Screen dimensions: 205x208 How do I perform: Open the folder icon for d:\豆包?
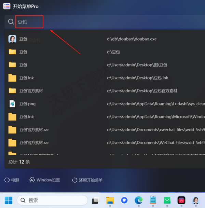(x=12, y=52)
